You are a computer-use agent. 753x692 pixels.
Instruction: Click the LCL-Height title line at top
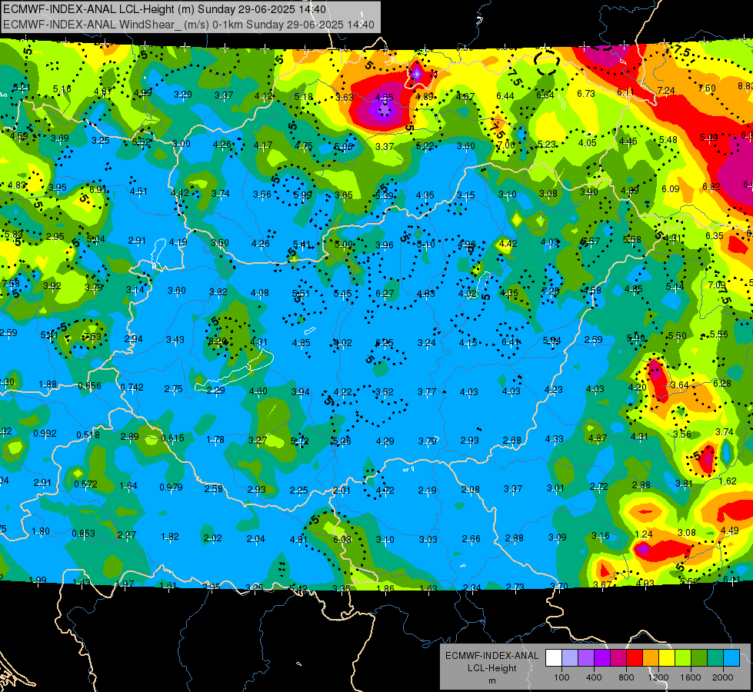[x=165, y=9]
